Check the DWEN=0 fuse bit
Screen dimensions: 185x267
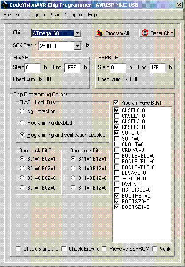pos(117,184)
